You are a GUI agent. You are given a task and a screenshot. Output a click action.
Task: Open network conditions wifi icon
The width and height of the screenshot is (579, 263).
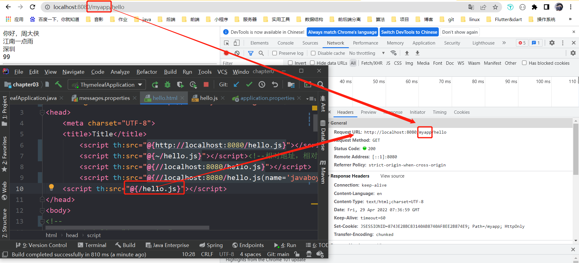pyautogui.click(x=394, y=53)
